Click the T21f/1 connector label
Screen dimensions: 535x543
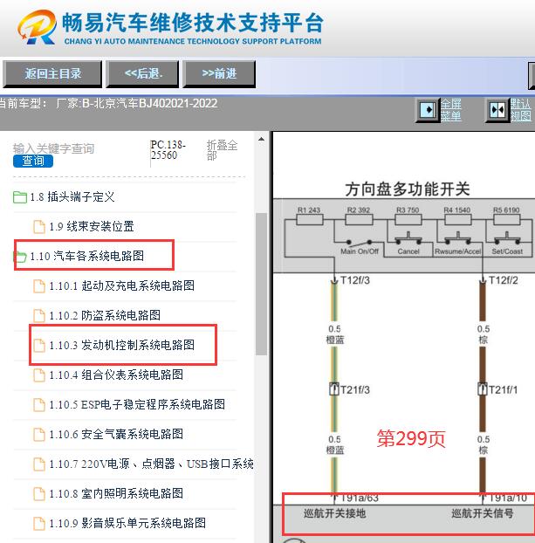503,390
